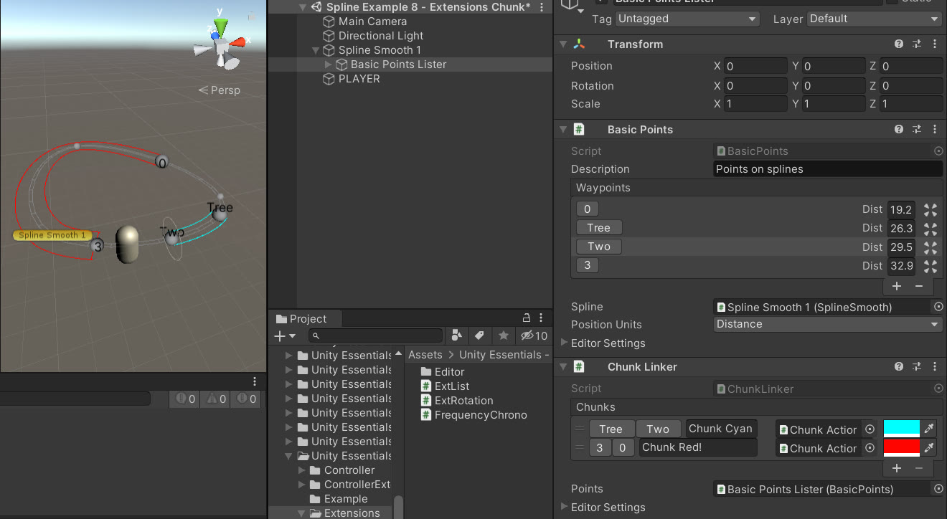The height and width of the screenshot is (519, 947).
Task: Open the Transform component preset selector icon
Action: [917, 44]
